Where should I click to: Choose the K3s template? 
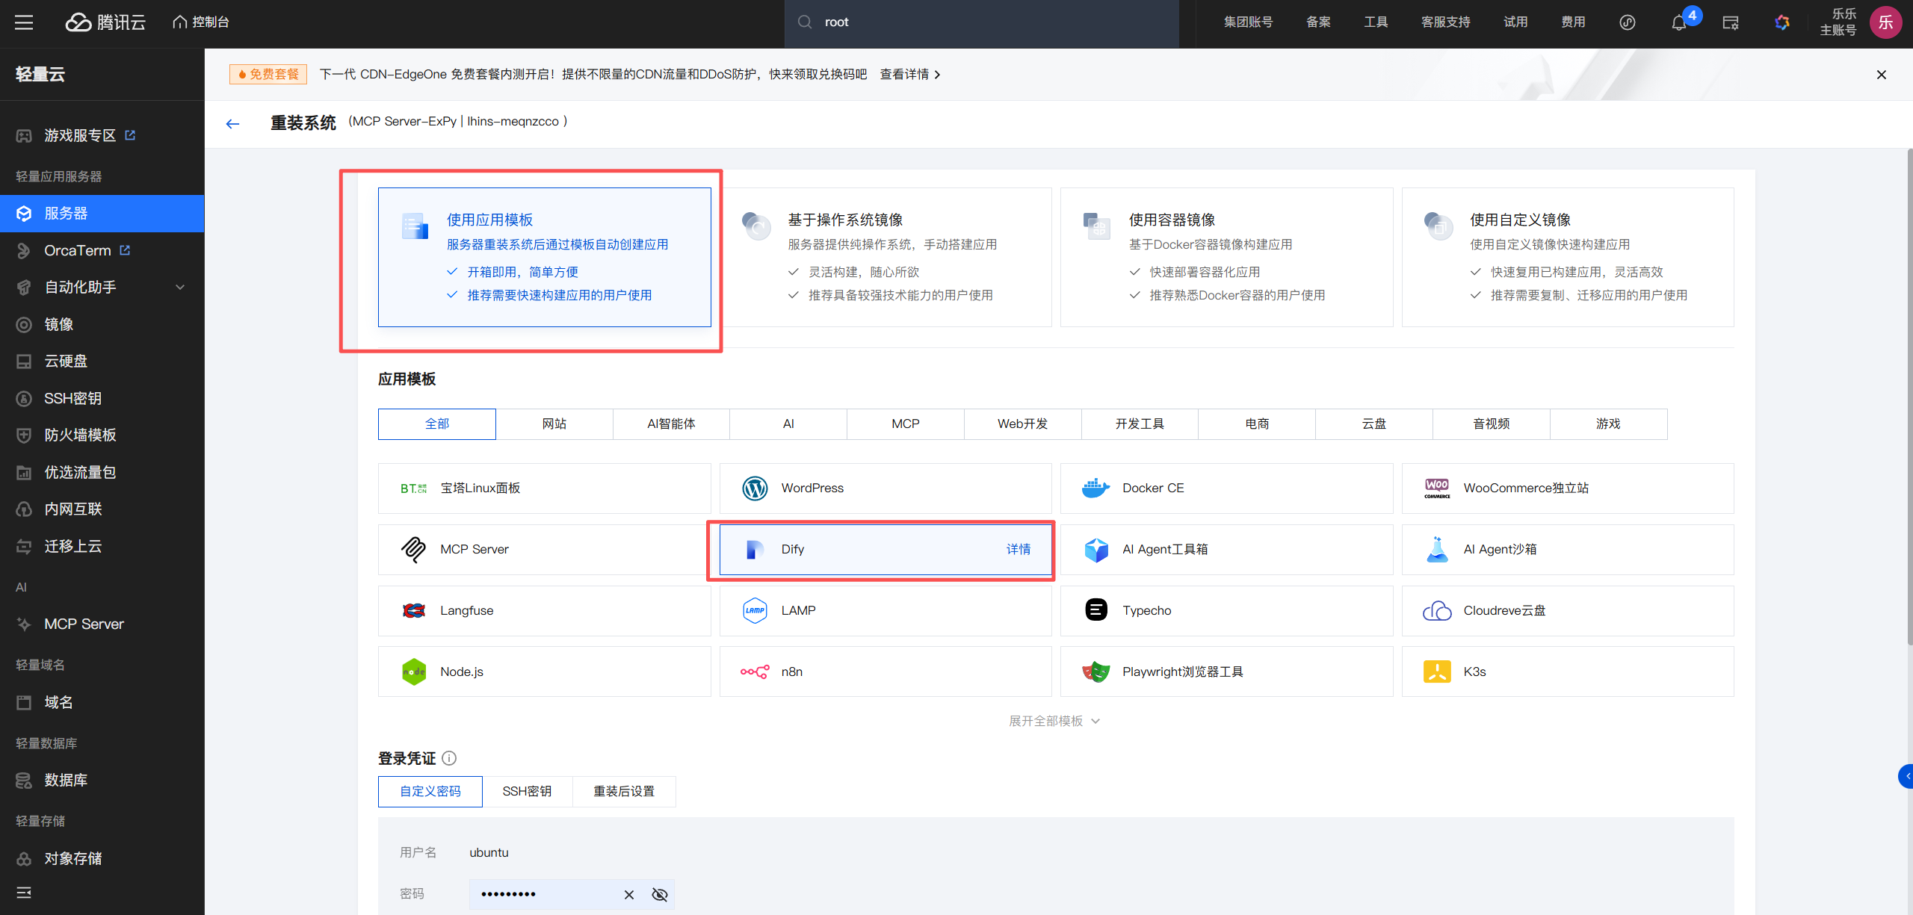click(x=1568, y=671)
